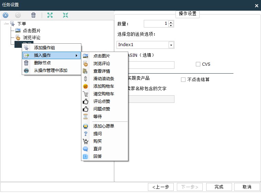The height and width of the screenshot is (194, 261).
Task: Click the 添加操作组 cursor icon
Action: 26,48
